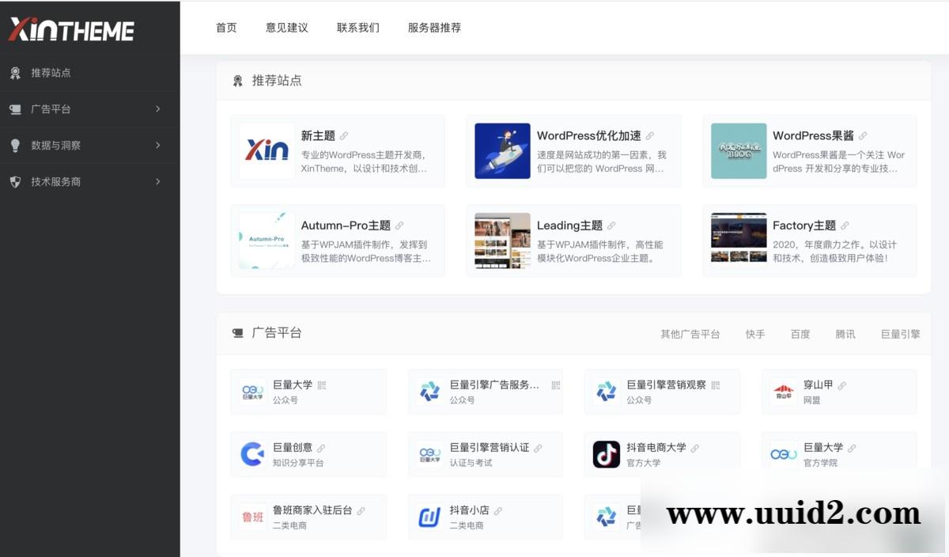Image resolution: width=949 pixels, height=557 pixels.
Task: Click the 抖音小店 icon
Action: click(x=428, y=517)
